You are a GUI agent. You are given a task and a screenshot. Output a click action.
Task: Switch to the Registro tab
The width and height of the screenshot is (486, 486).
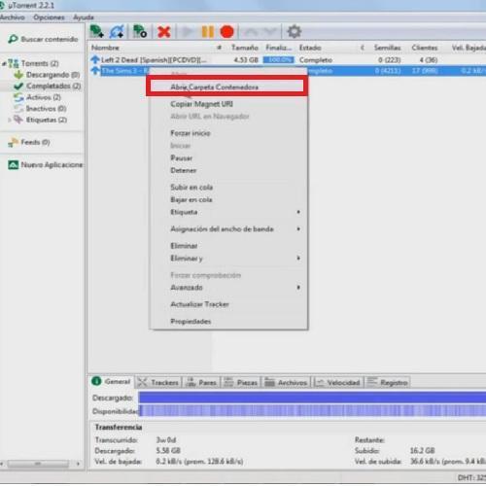click(388, 382)
